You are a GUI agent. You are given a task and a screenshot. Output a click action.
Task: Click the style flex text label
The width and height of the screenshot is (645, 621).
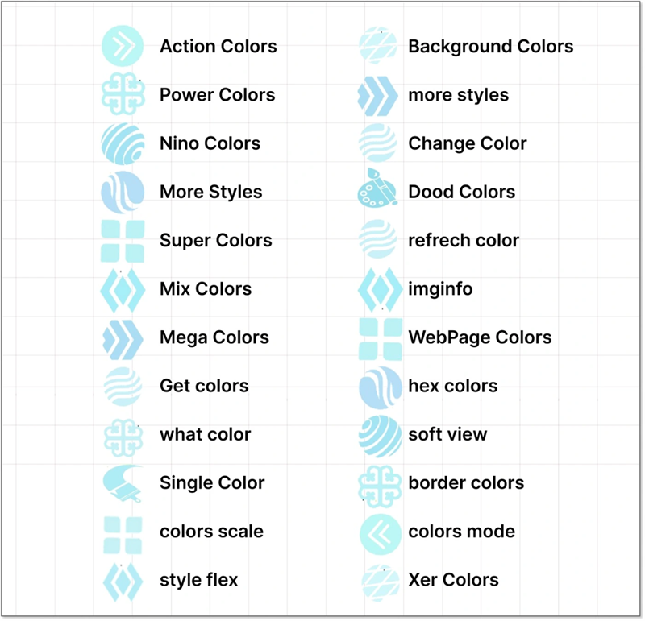click(x=198, y=580)
